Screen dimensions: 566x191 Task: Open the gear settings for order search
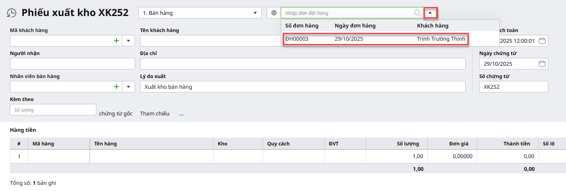point(274,13)
